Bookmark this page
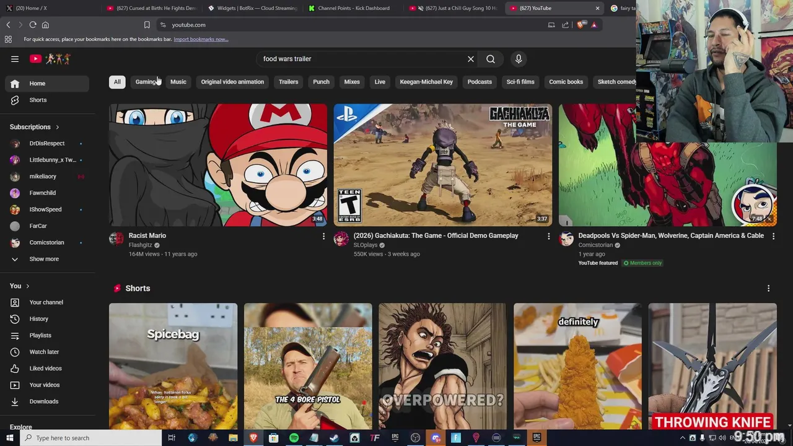This screenshot has width=793, height=446. coord(147,25)
